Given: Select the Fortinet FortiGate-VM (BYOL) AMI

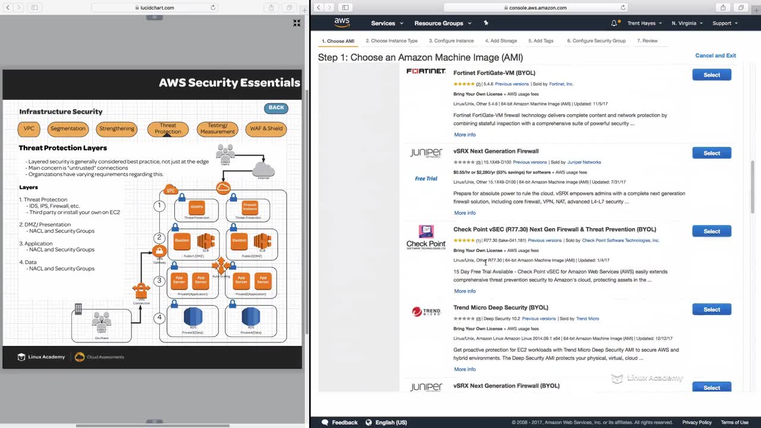Looking at the screenshot, I should click(x=712, y=75).
